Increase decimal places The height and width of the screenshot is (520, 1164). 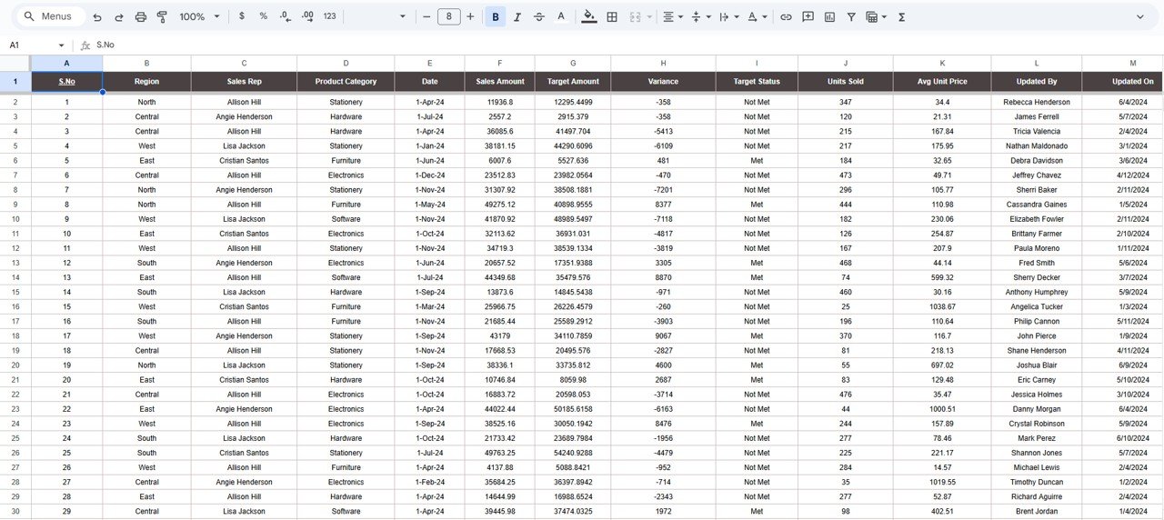pyautogui.click(x=307, y=16)
